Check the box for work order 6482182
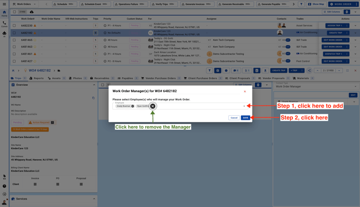The image size is (360, 207). [x=14, y=33]
